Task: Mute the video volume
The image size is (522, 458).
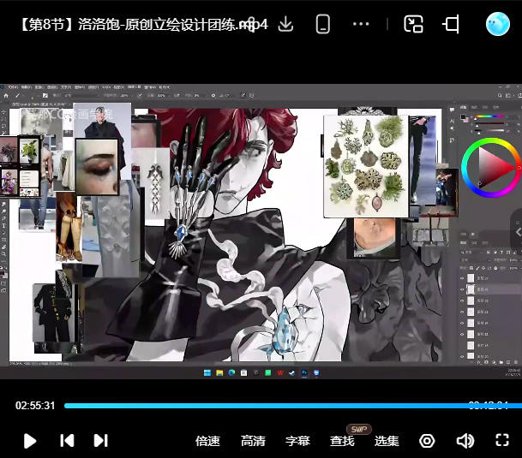Action: [465, 441]
